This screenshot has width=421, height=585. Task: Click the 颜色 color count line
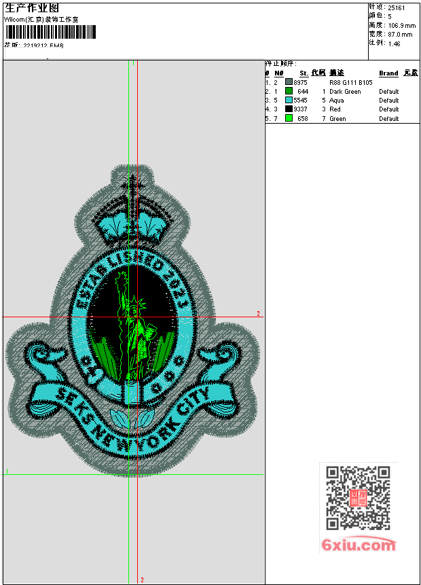[380, 16]
